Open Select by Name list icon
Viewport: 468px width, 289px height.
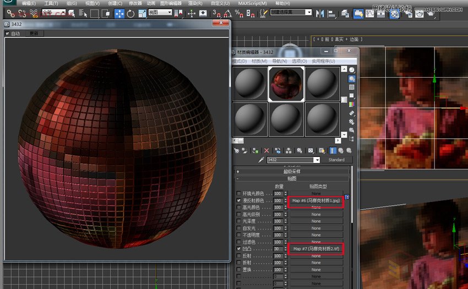[83, 13]
